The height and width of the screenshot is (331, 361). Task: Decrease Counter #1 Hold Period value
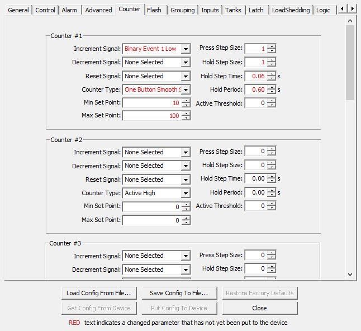[x=272, y=92]
